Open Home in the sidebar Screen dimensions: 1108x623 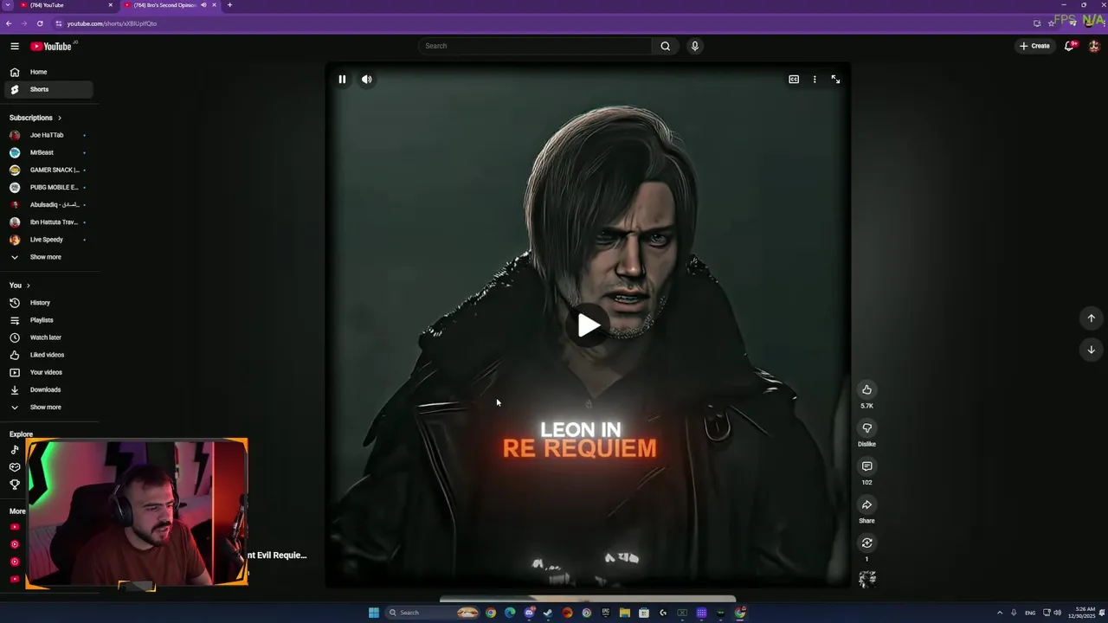tap(48, 72)
